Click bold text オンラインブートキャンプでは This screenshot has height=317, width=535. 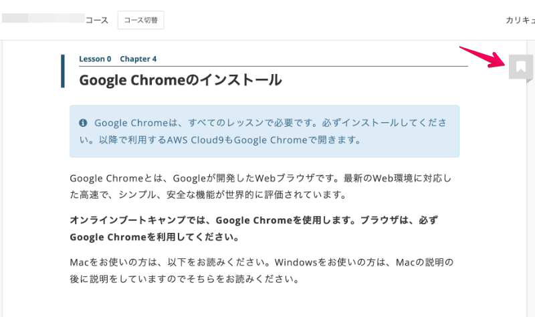tap(142, 220)
